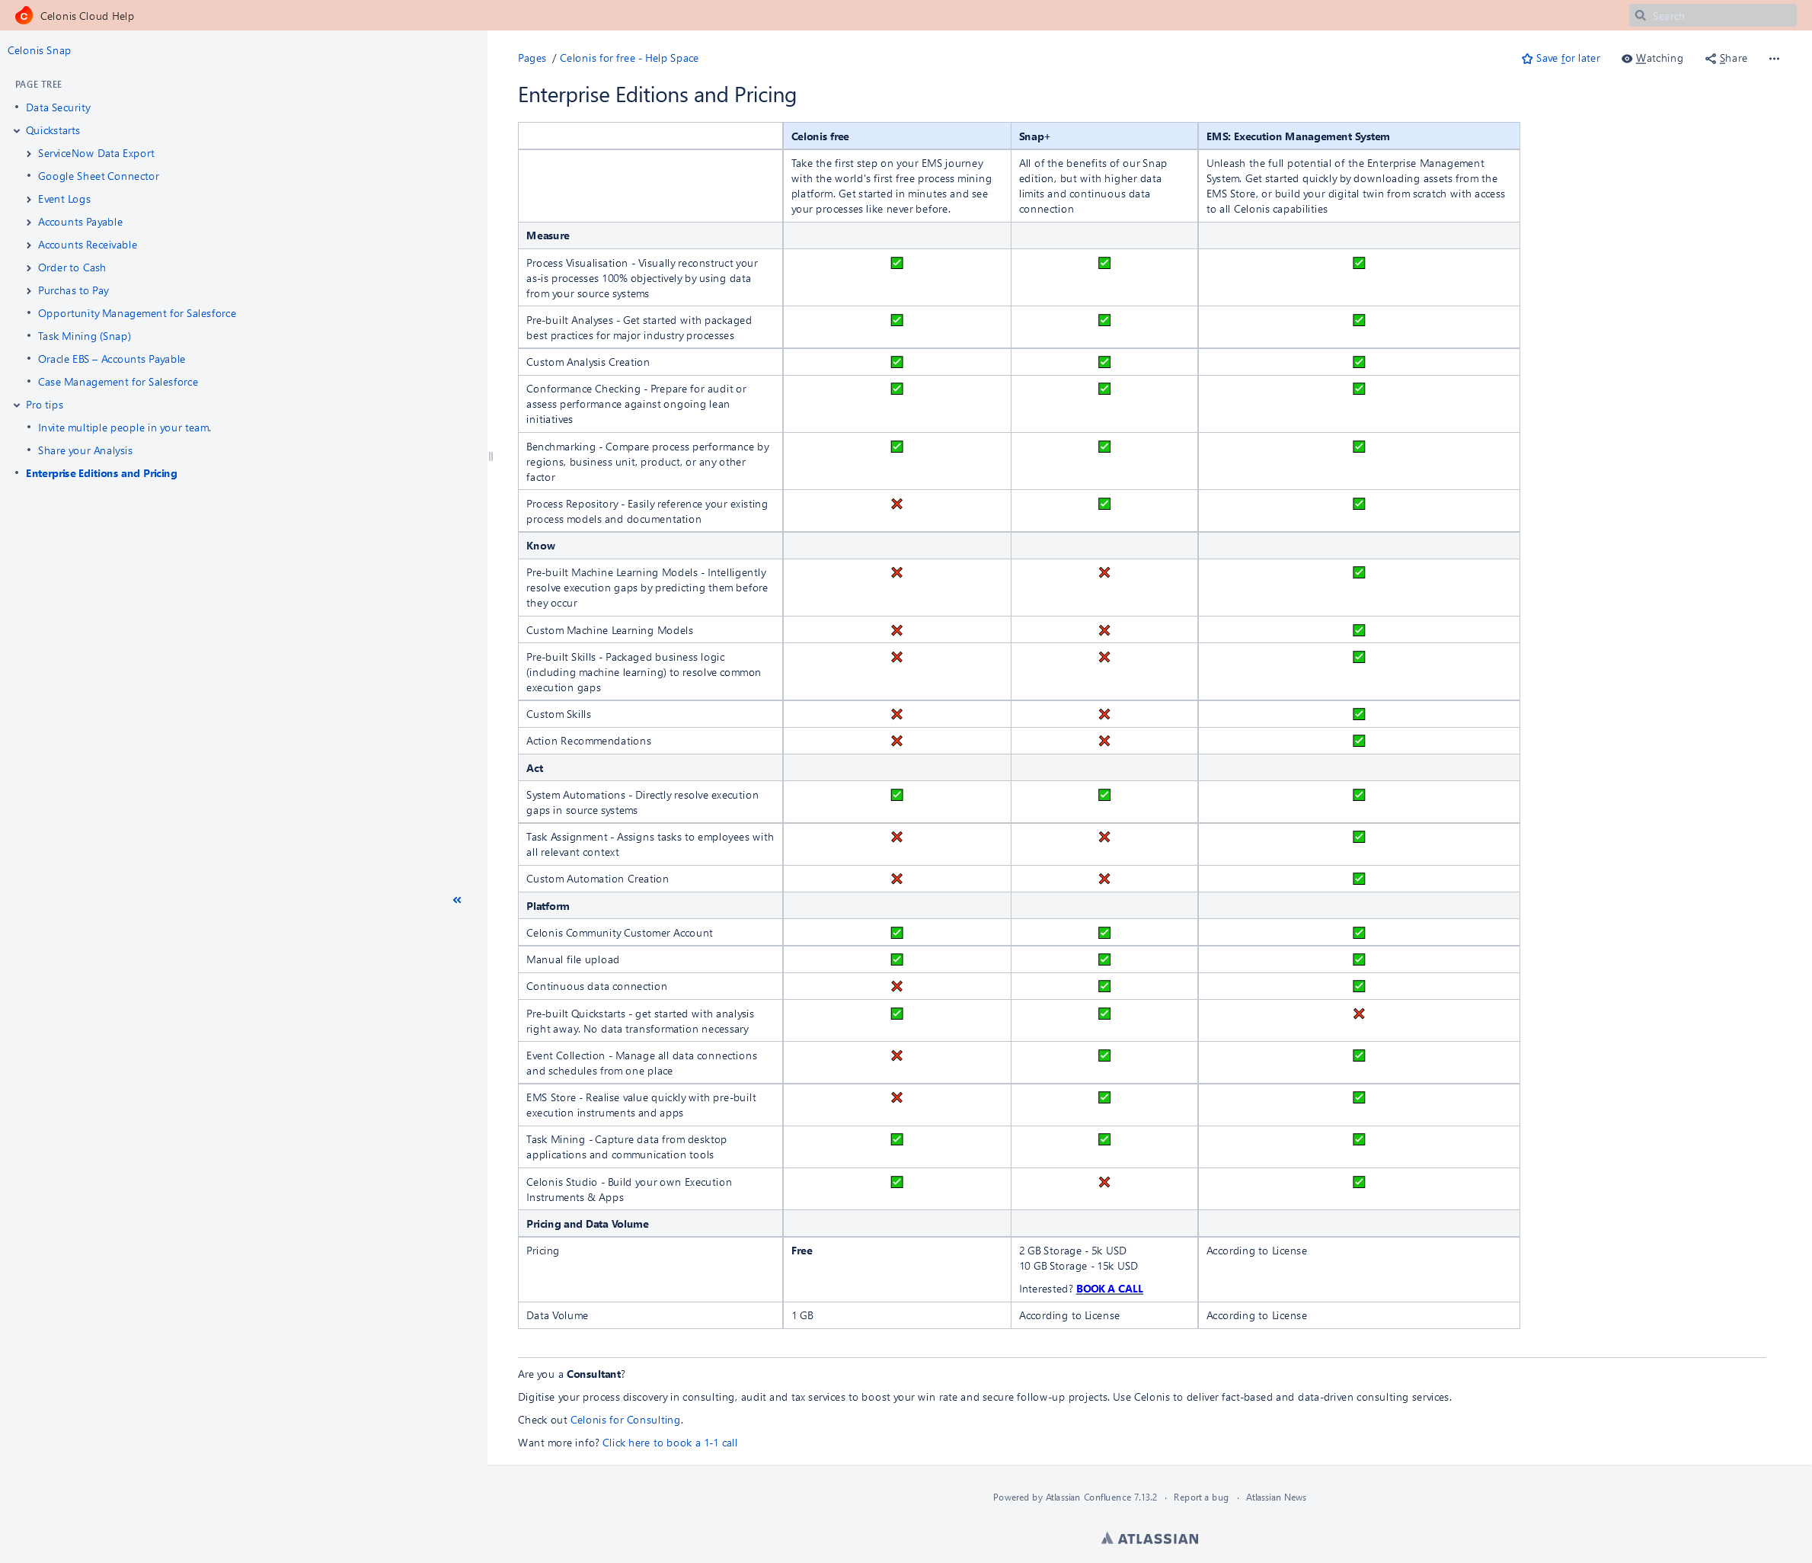Click Celonis free check for Process Visualisation
Viewport: 1812px width, 1563px height.
[896, 263]
